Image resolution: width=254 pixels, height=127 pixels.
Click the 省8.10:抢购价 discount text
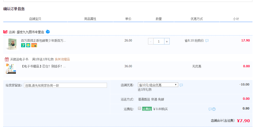tap(194, 40)
